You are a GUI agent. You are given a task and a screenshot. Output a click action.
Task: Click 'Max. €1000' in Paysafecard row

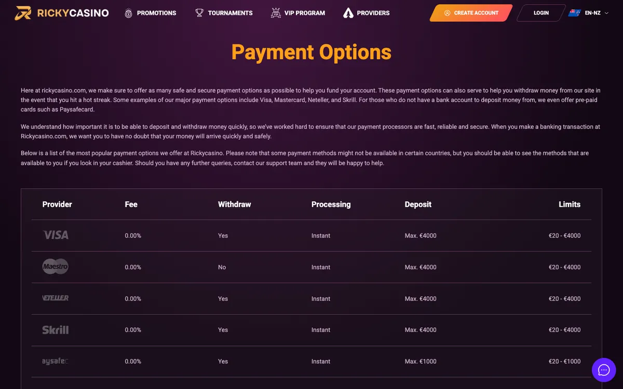click(x=421, y=362)
